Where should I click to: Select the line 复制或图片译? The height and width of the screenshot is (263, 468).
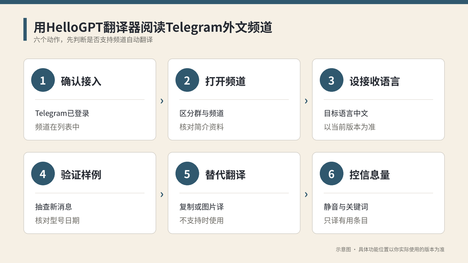[x=202, y=207]
